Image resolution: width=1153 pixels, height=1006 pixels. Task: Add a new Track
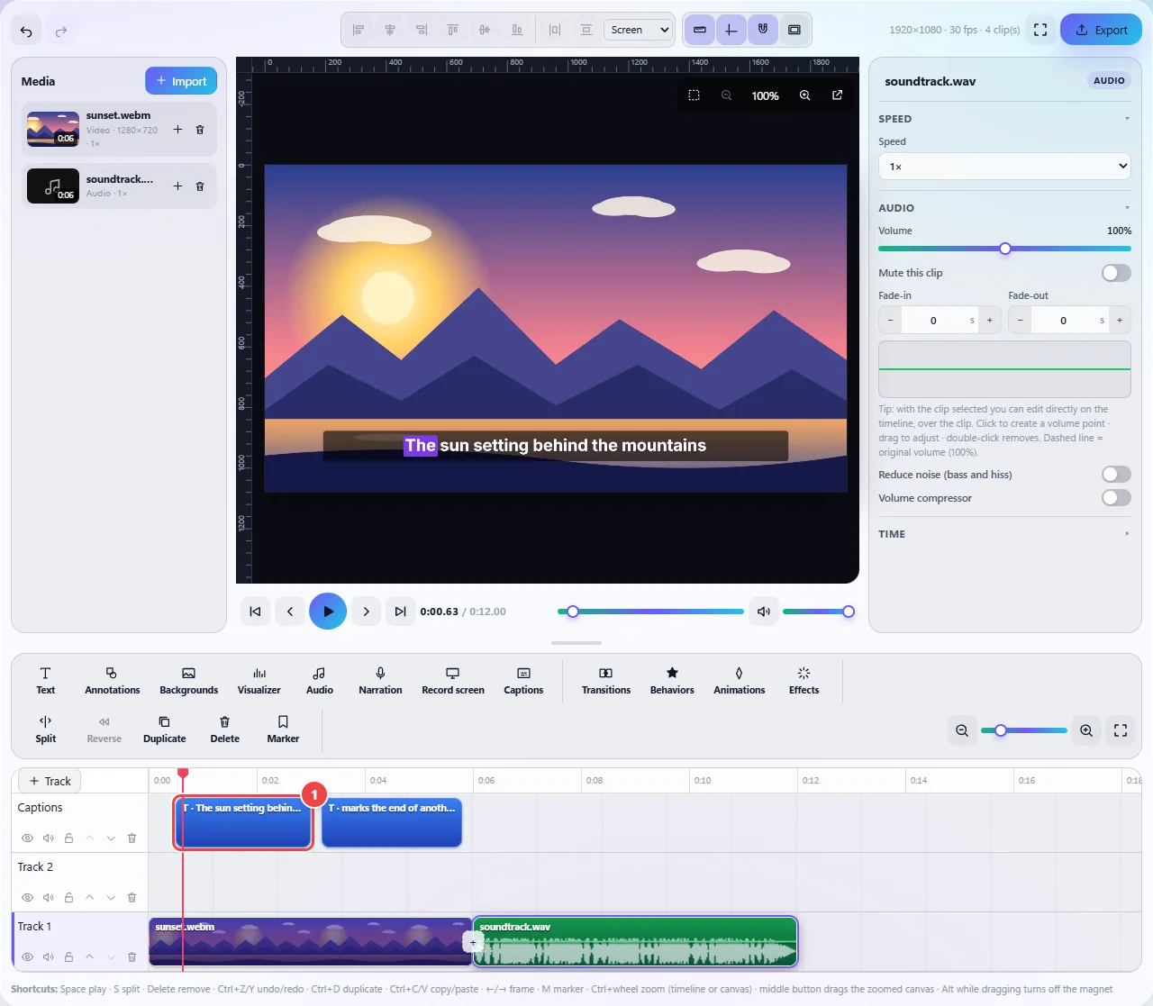click(50, 781)
